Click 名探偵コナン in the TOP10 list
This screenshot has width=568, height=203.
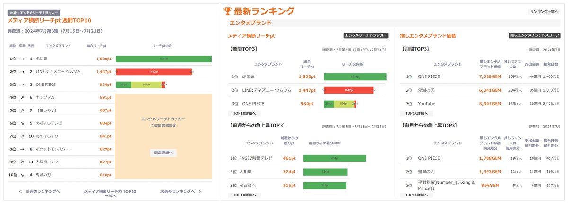[47, 162]
